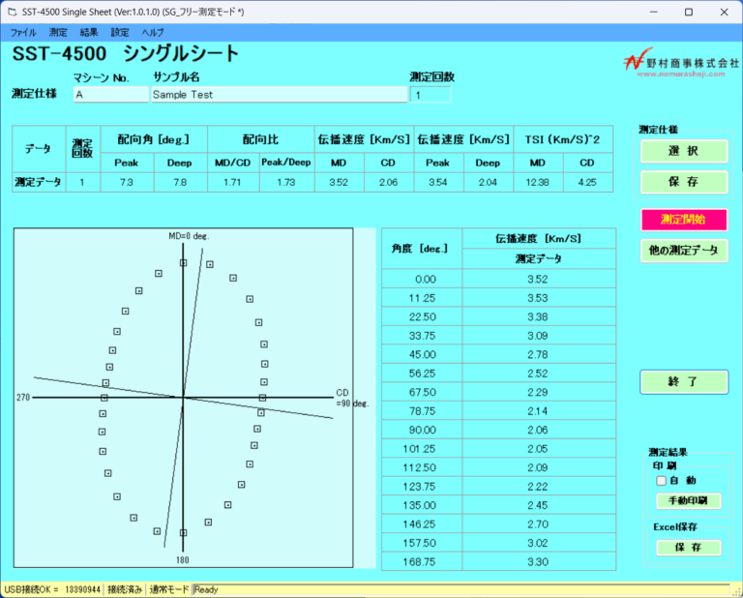This screenshot has width=743, height=598.
Task: Click the サンプル名 field containing Sample Test
Action: pos(279,94)
